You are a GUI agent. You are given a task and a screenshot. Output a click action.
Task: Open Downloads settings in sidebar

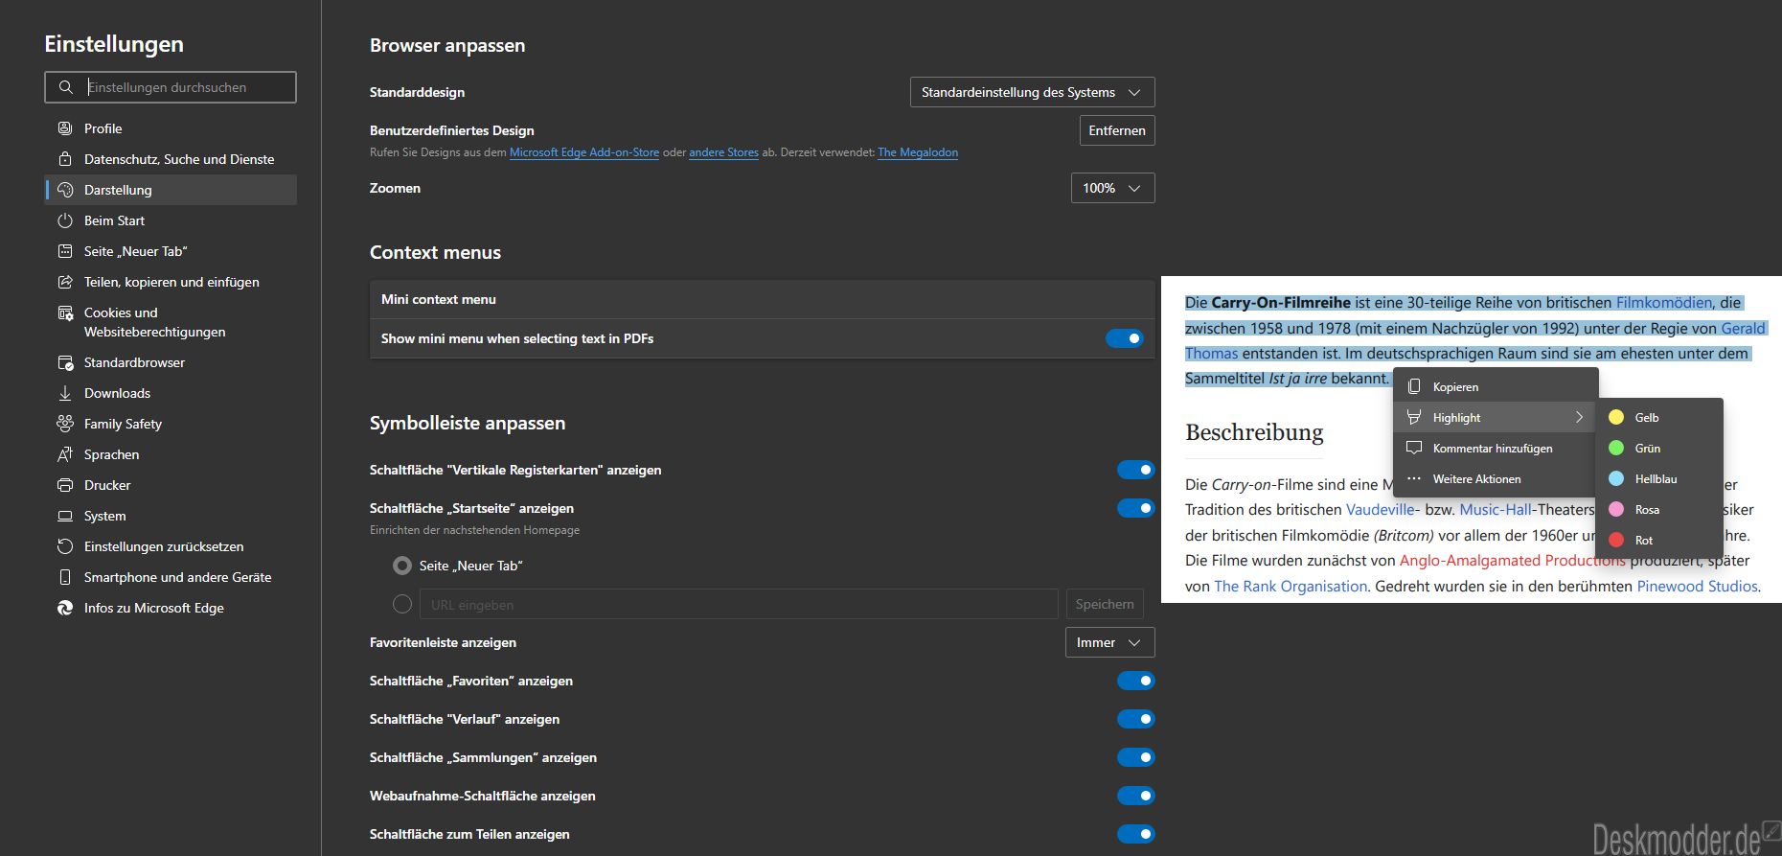point(171,393)
